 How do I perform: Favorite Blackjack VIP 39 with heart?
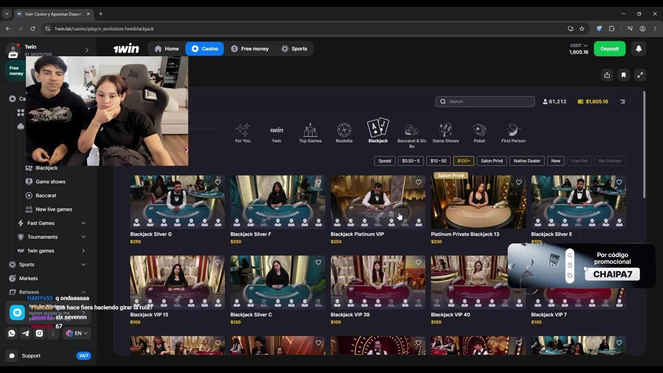coord(419,263)
